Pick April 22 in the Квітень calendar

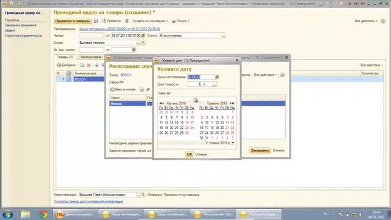click(x=182, y=128)
